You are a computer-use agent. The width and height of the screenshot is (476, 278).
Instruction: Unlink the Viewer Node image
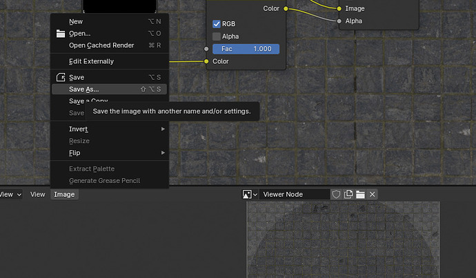click(373, 194)
